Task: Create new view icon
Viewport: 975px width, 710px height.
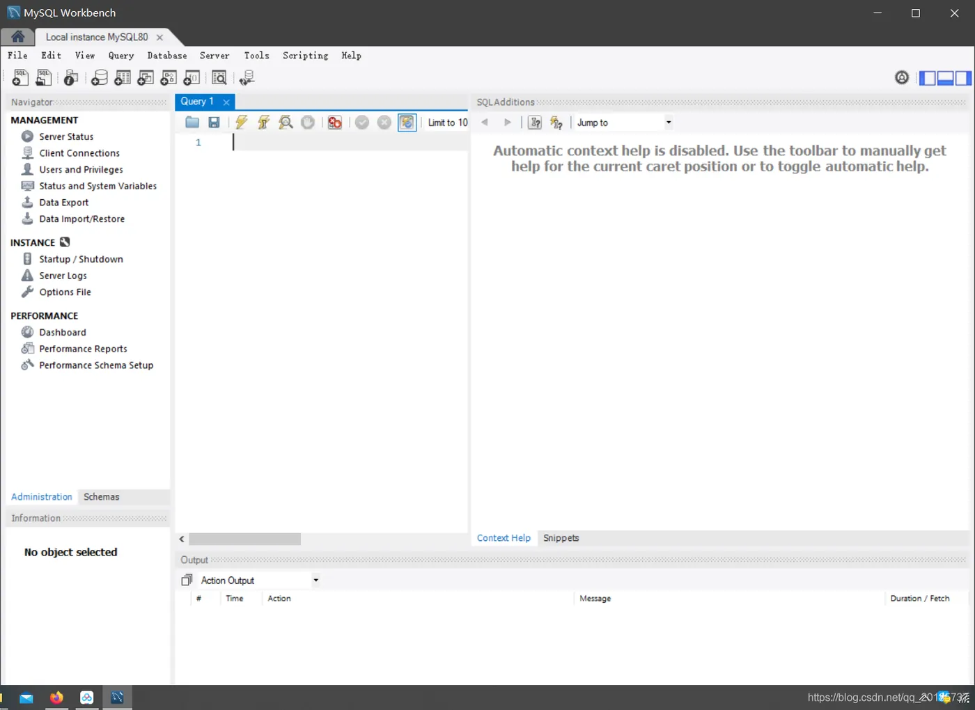Action: pos(146,77)
